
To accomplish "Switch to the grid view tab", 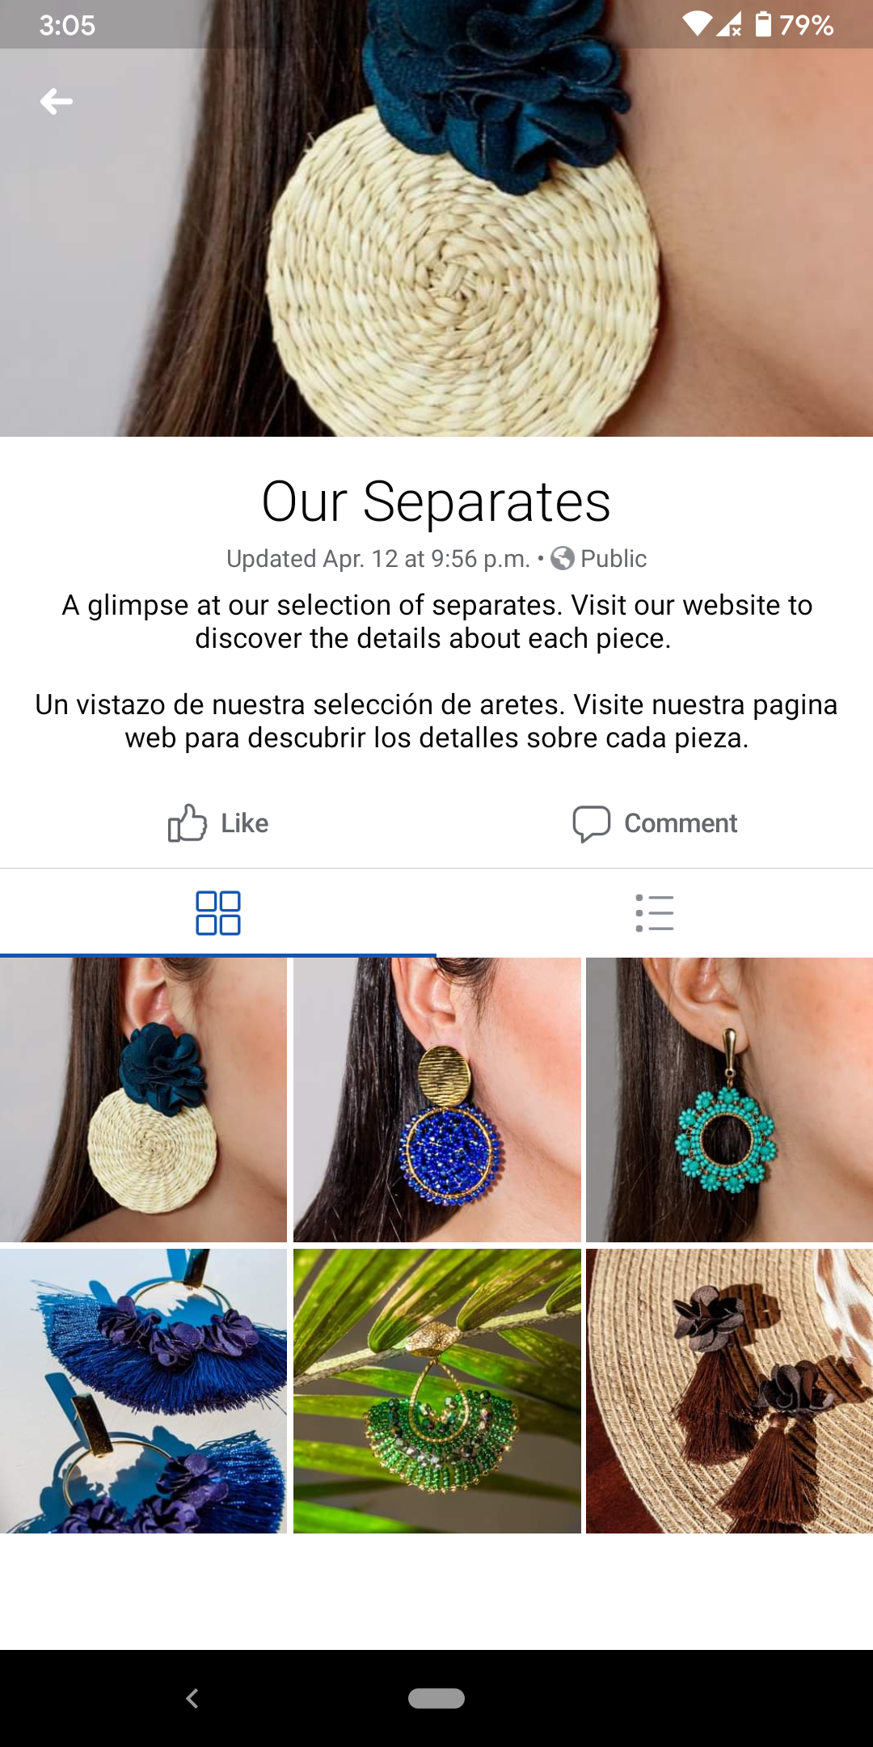I will [218, 913].
